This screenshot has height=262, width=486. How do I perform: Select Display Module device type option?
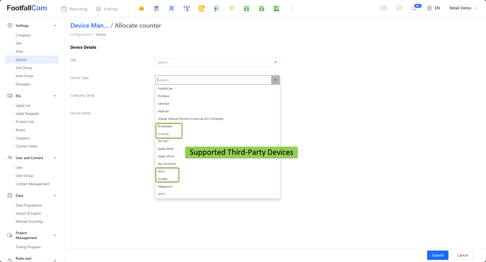pyautogui.click(x=217, y=119)
